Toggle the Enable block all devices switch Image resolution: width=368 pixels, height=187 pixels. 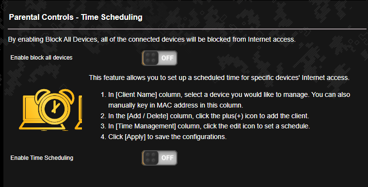click(x=160, y=58)
